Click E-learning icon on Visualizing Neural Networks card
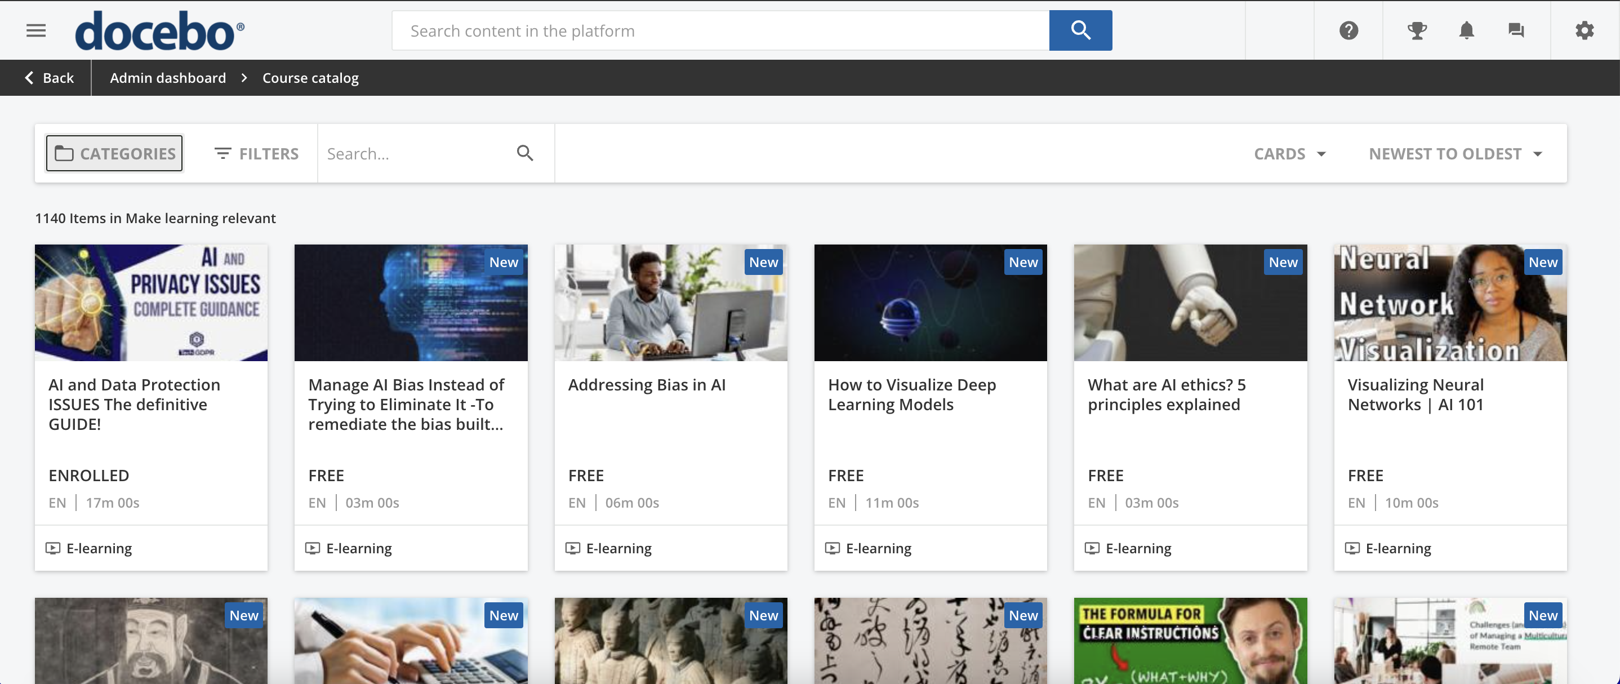The image size is (1620, 684). 1351,548
